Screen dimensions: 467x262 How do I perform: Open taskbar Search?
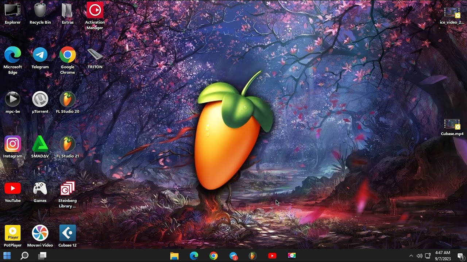point(24,255)
